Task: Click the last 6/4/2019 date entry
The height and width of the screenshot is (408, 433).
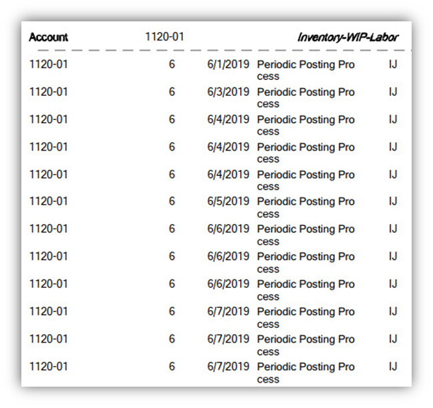Action: [x=228, y=175]
